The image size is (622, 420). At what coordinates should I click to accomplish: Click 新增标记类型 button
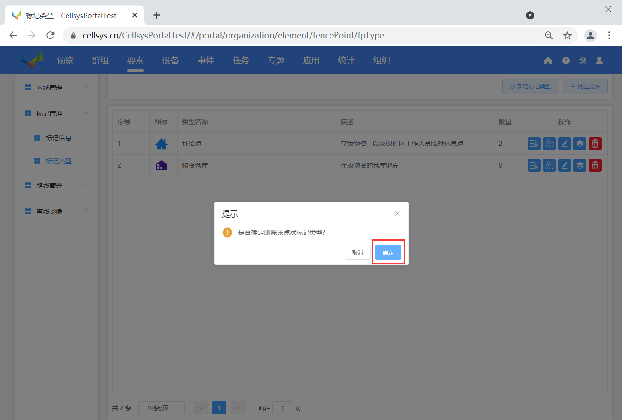[530, 87]
